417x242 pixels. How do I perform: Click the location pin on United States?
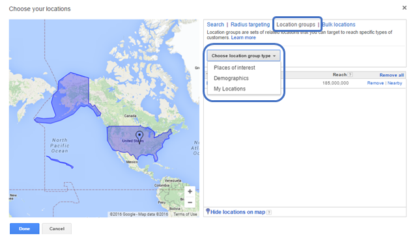(139, 137)
